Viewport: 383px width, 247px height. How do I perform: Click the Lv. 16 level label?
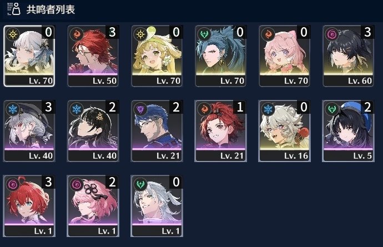pyautogui.click(x=296, y=155)
